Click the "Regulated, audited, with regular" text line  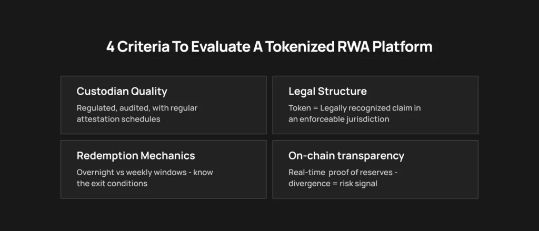[137, 108]
